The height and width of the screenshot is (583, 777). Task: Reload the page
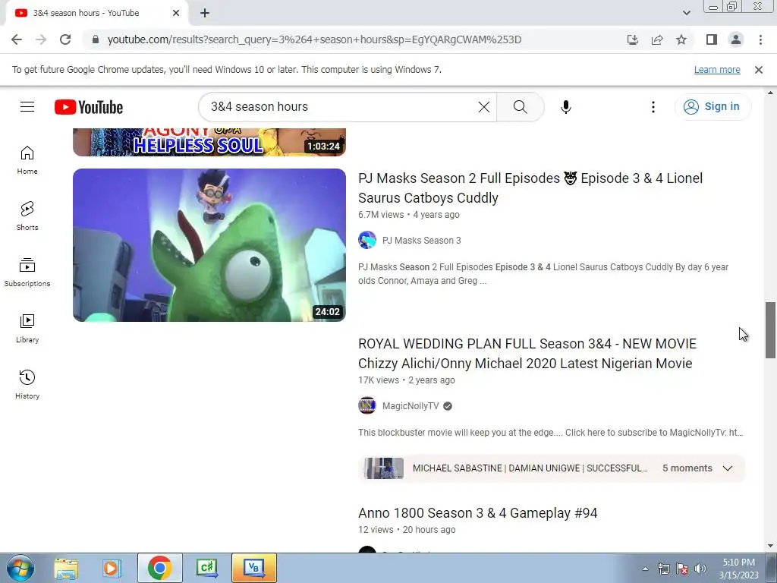point(65,39)
